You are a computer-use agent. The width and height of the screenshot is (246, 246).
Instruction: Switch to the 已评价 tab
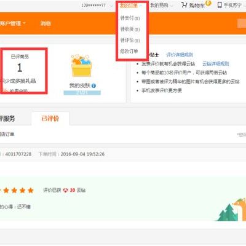tap(50, 119)
